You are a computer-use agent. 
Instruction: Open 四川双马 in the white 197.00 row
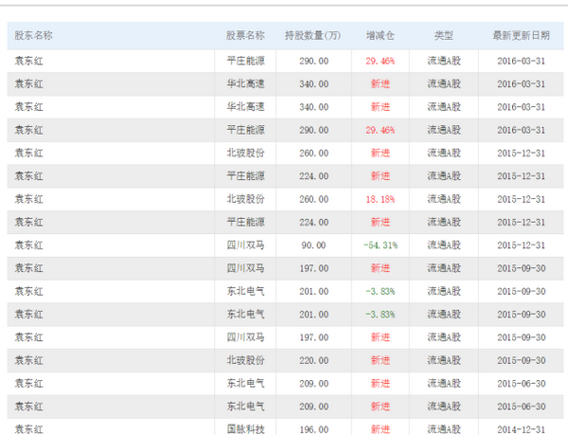[245, 337]
